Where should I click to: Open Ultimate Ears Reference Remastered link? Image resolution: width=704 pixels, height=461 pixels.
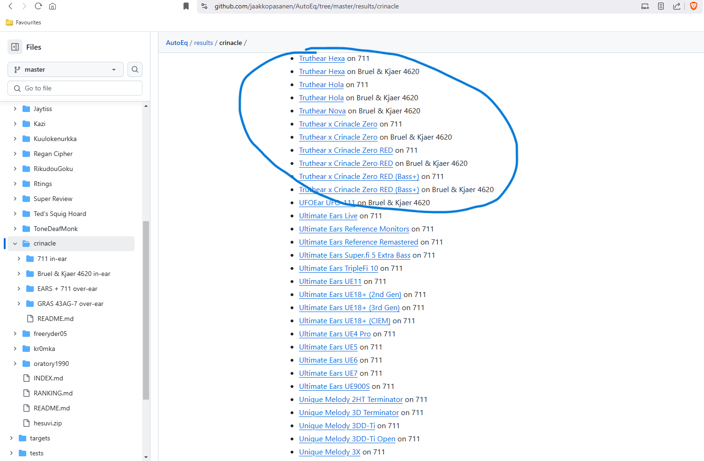(359, 242)
